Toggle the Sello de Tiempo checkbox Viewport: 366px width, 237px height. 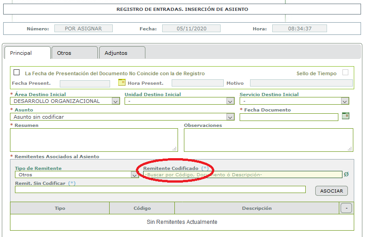coord(345,73)
